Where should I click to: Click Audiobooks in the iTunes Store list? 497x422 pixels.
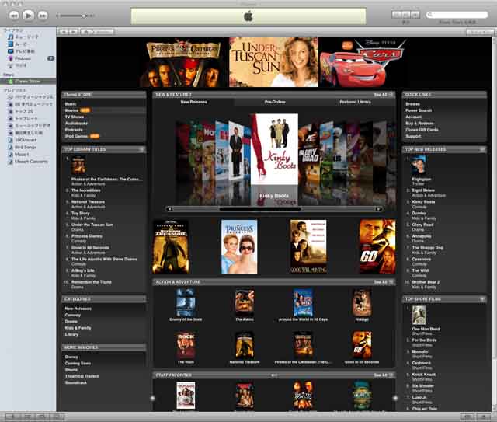(76, 123)
